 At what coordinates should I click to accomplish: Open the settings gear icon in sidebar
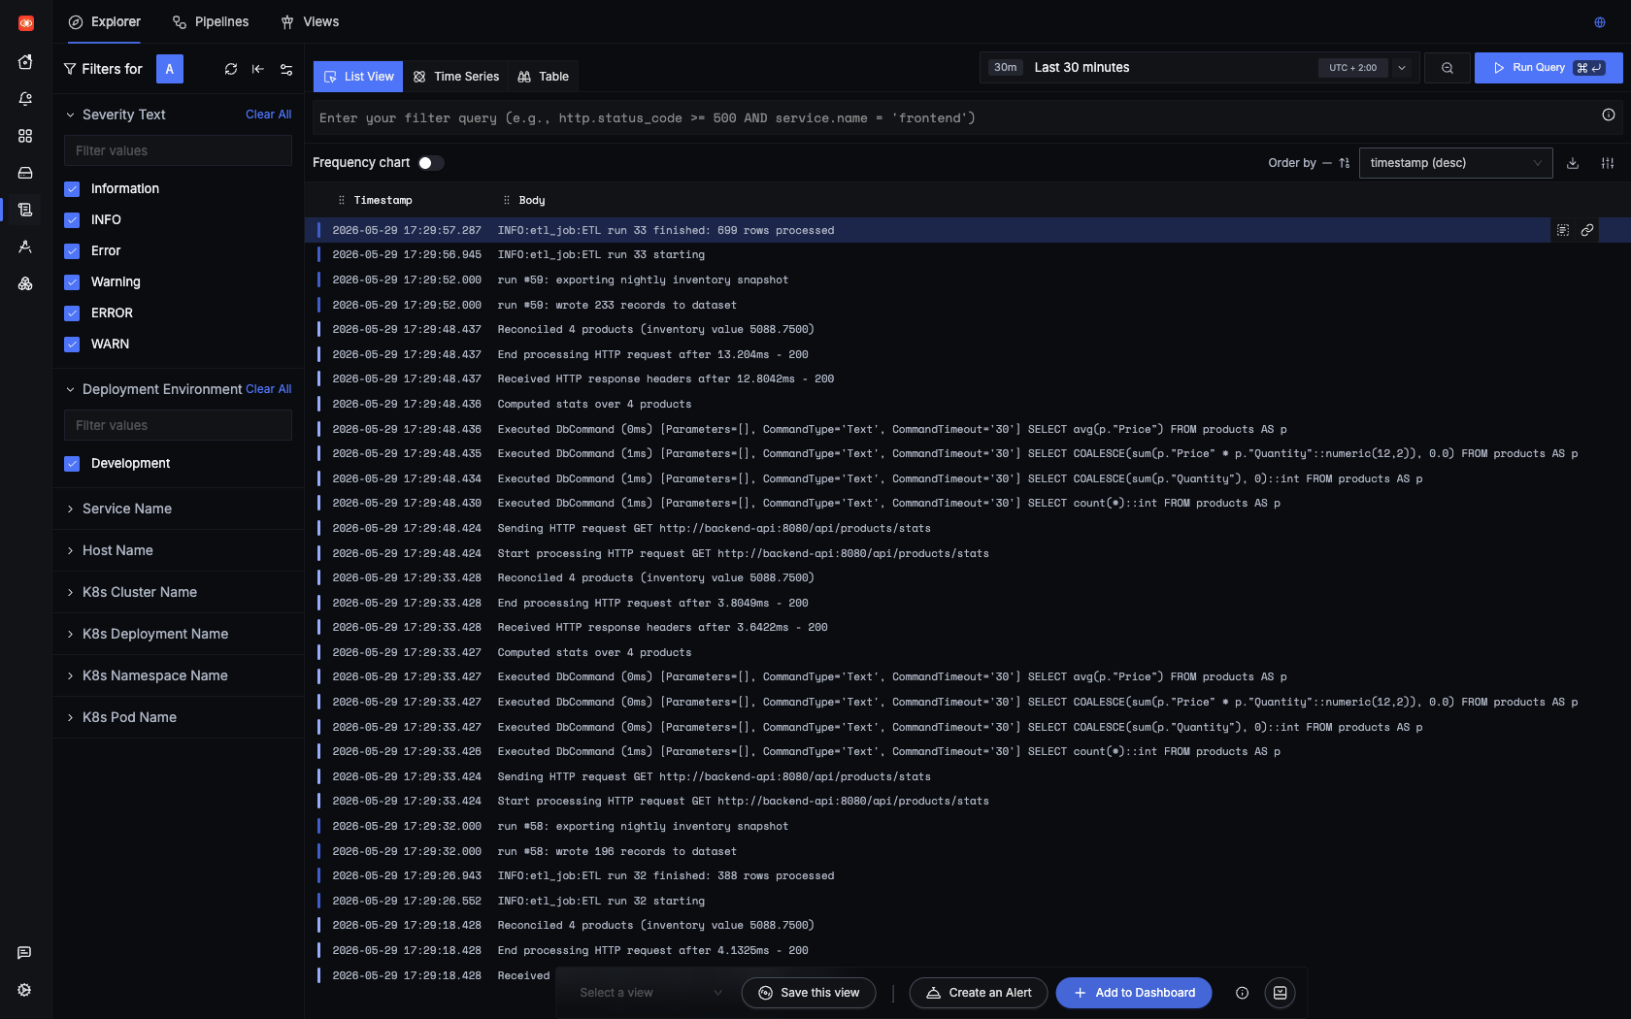click(24, 990)
